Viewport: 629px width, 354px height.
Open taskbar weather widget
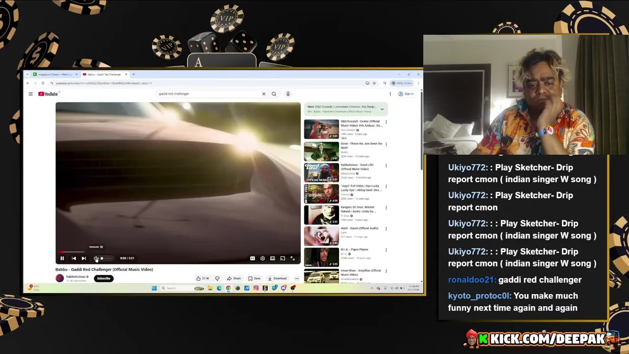(33, 288)
